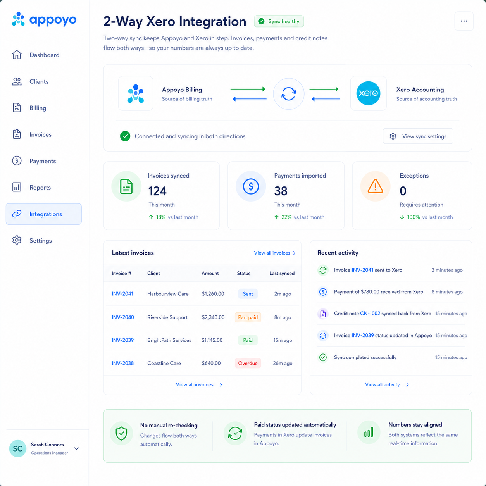
Task: Click the 124 invoices synced value
Action: pyautogui.click(x=157, y=191)
